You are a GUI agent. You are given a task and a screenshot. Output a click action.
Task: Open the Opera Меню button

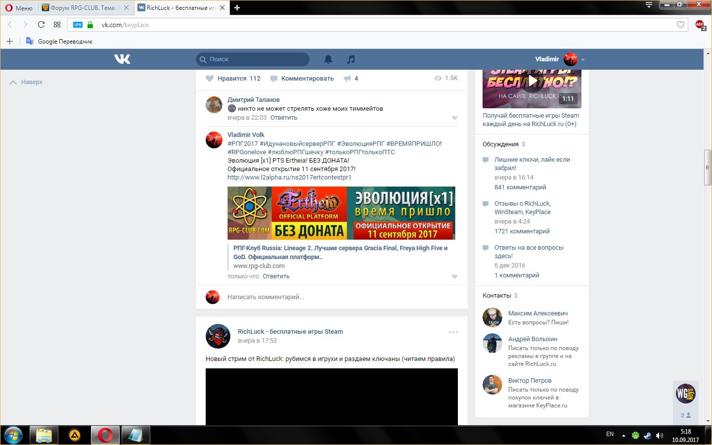(x=19, y=8)
